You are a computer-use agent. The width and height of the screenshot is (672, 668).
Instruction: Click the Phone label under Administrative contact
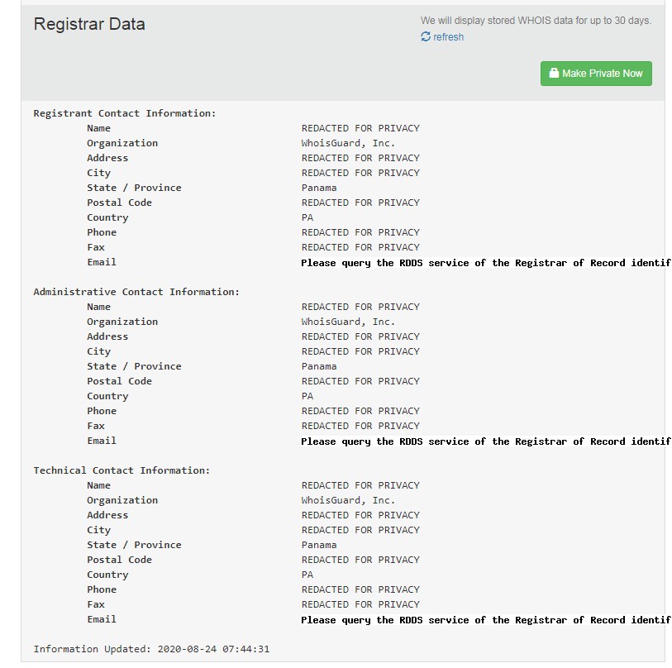pos(102,411)
